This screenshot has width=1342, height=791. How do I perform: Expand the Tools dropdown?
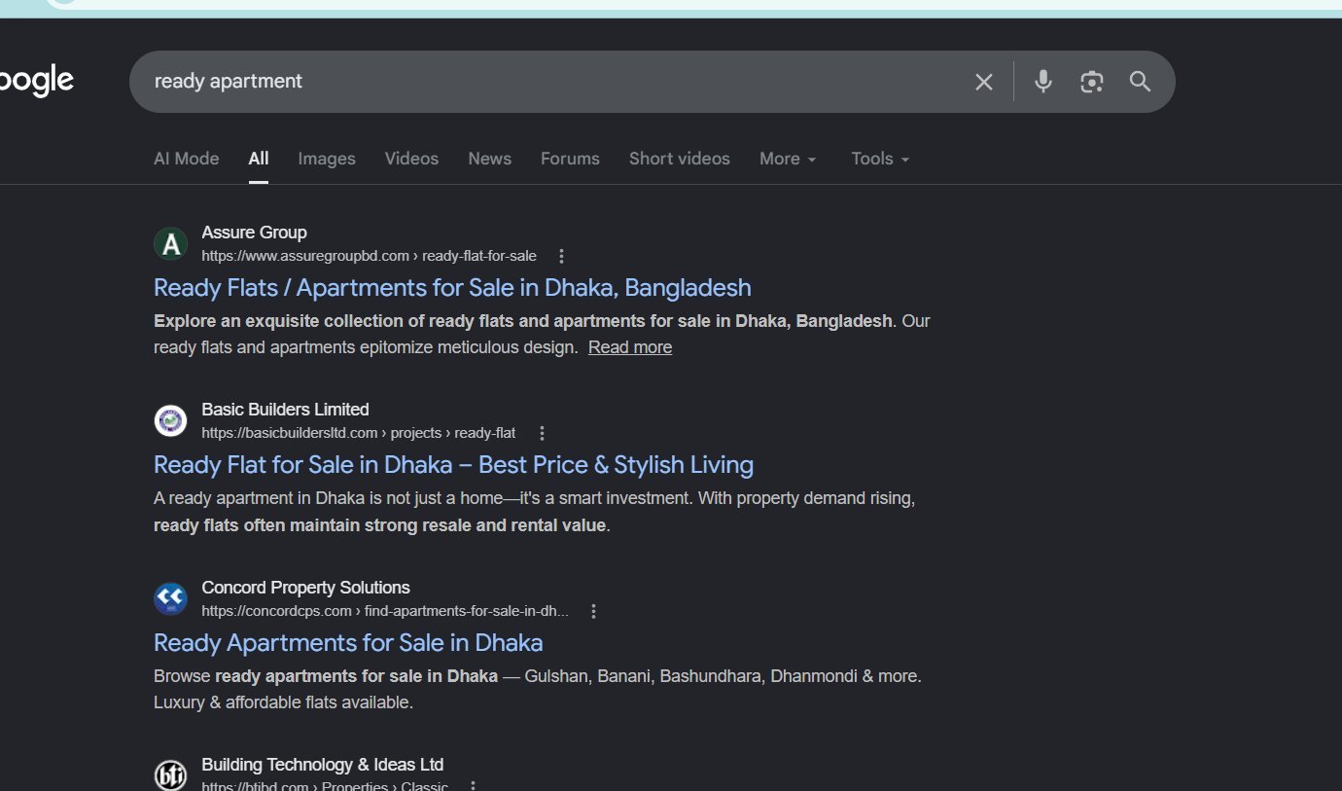880,159
